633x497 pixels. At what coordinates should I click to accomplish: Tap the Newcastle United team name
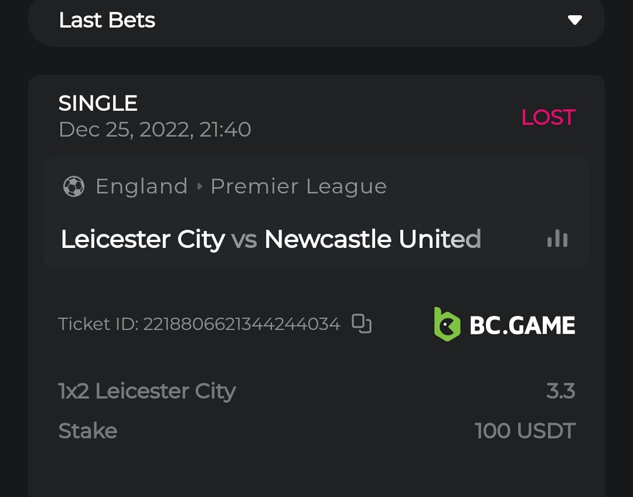pos(373,239)
